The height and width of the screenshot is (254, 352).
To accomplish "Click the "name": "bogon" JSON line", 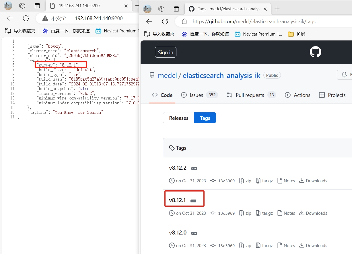I will [x=45, y=46].
